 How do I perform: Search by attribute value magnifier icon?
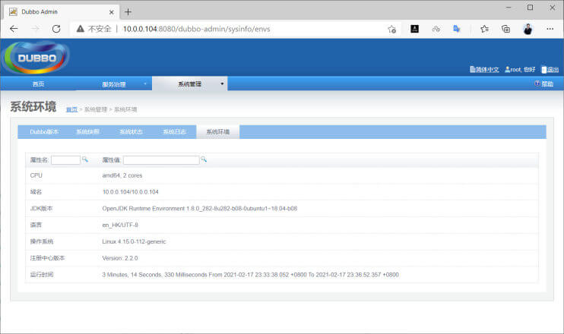click(x=204, y=159)
